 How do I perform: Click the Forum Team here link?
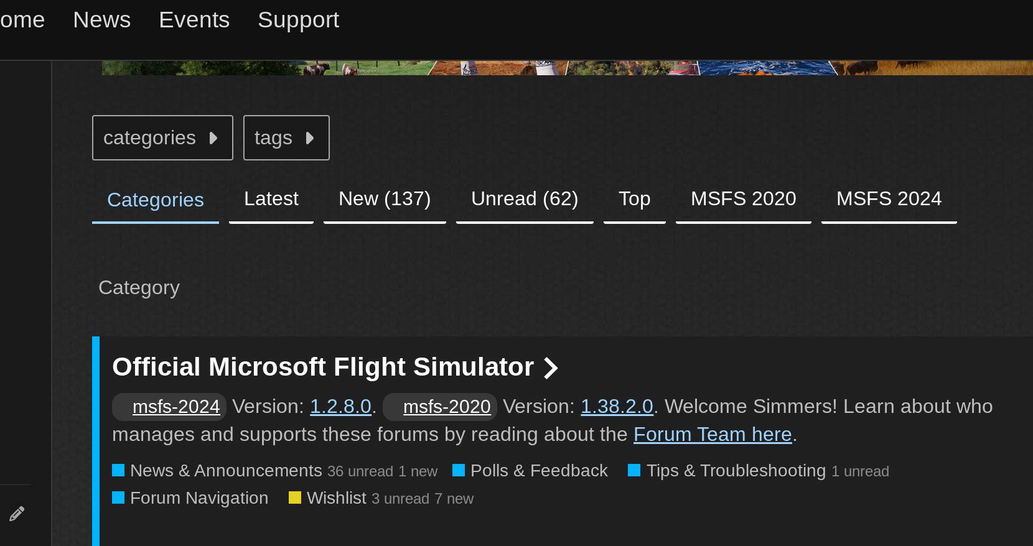click(712, 434)
